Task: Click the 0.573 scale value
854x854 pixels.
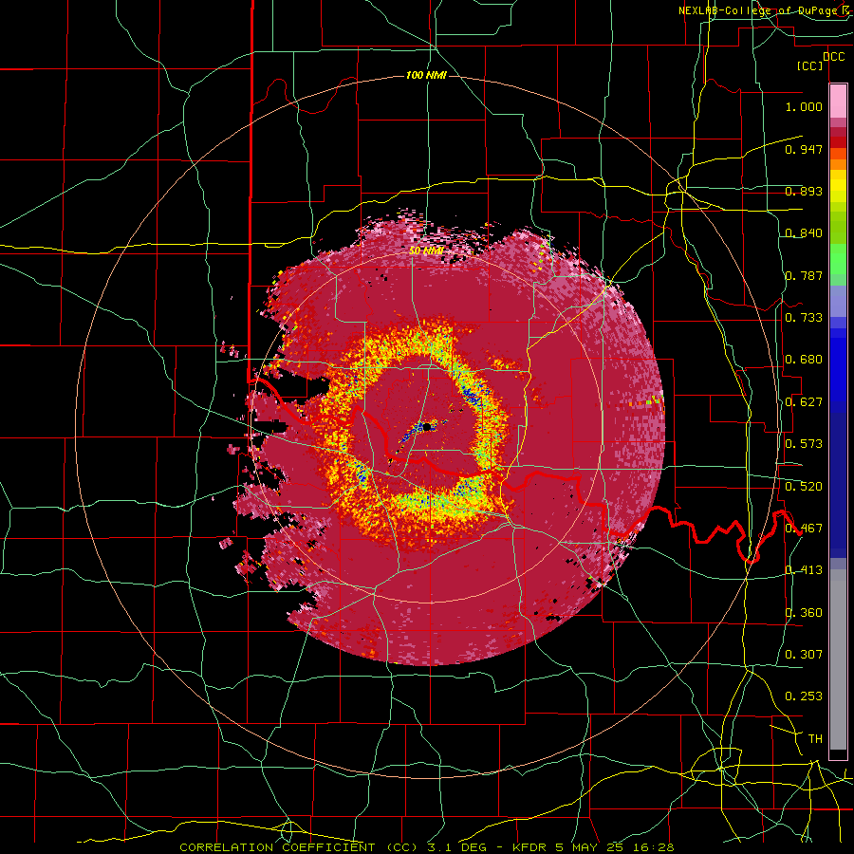Action: pyautogui.click(x=804, y=444)
